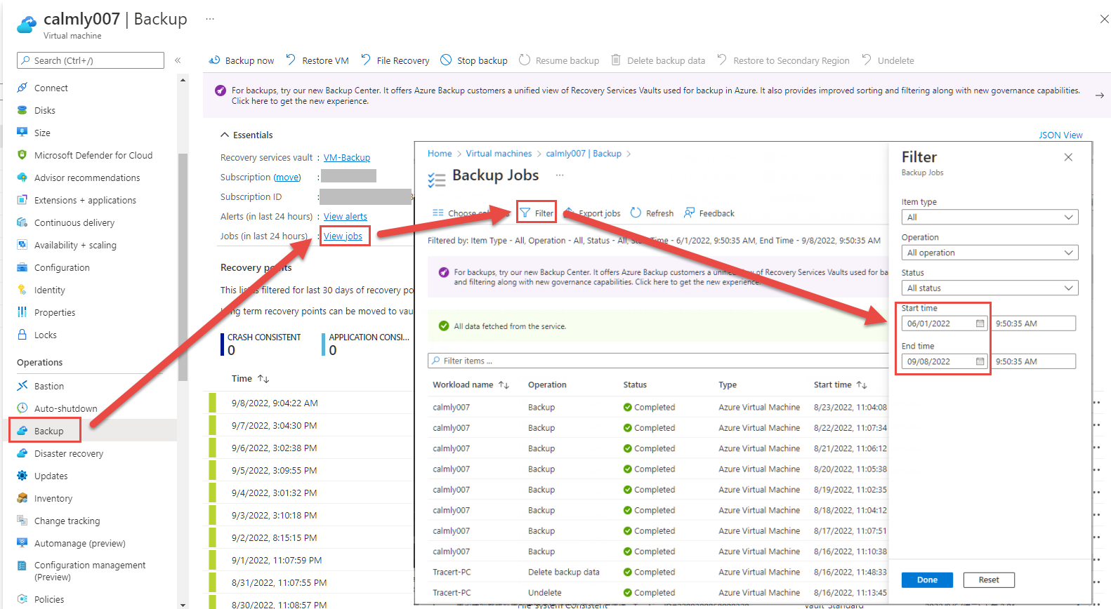Open Advisor recommendations in the sidebar
Viewport: 1111px width, 609px height.
click(x=86, y=178)
